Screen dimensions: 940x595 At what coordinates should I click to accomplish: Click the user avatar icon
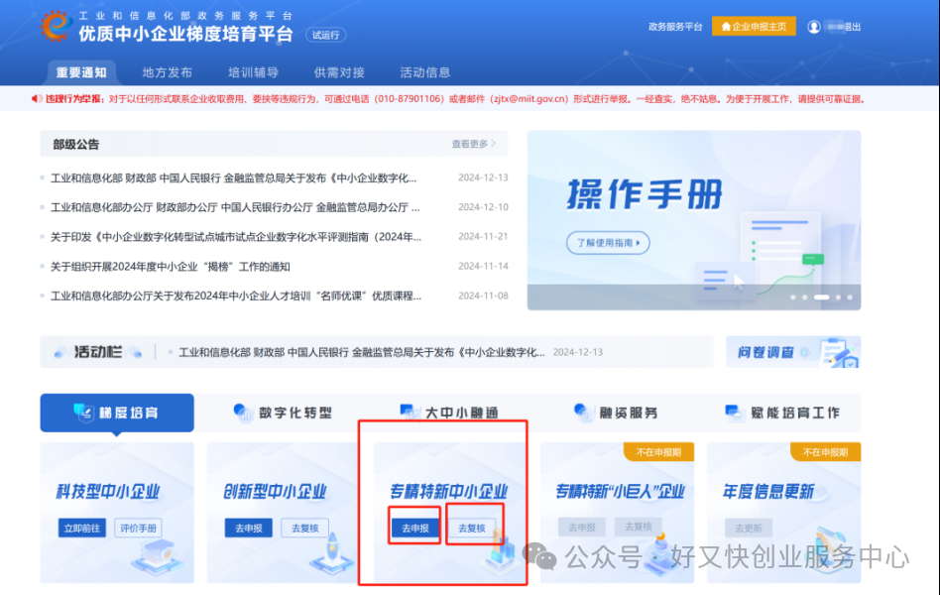coord(813,27)
